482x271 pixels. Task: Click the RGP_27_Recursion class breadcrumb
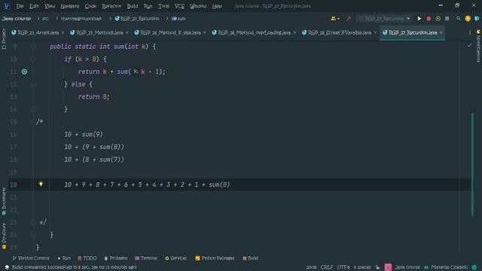click(137, 19)
